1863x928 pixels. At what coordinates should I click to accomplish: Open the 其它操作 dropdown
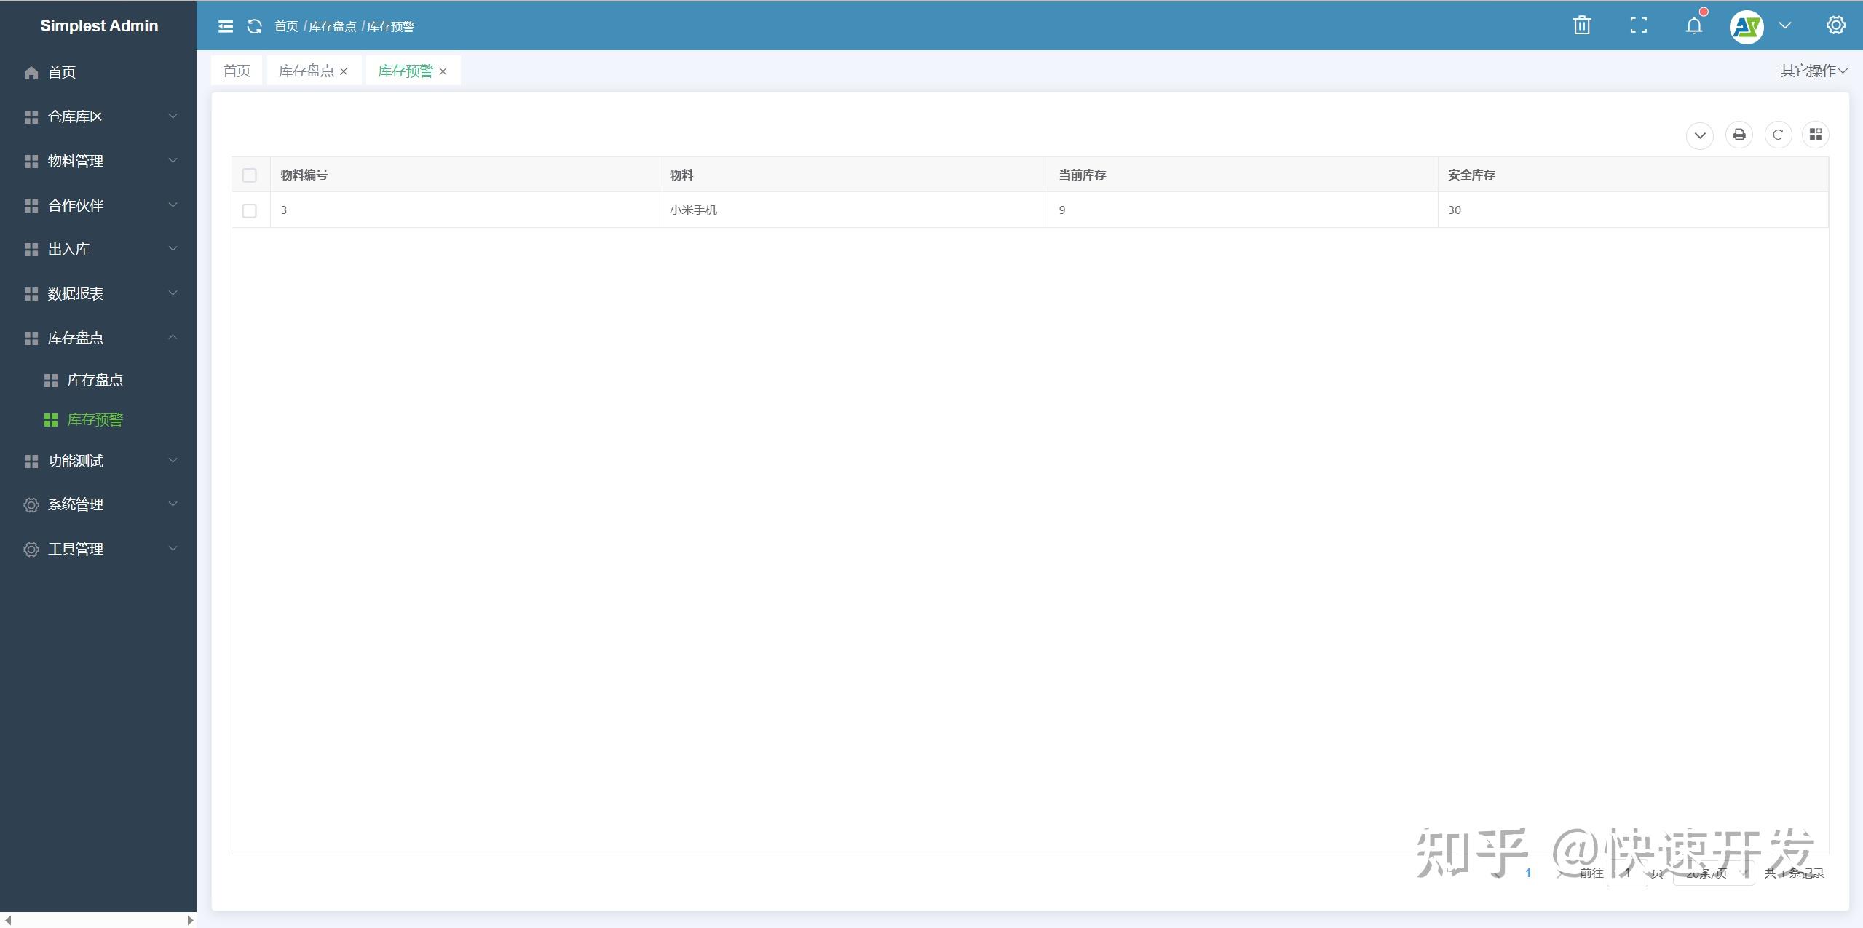click(1813, 71)
